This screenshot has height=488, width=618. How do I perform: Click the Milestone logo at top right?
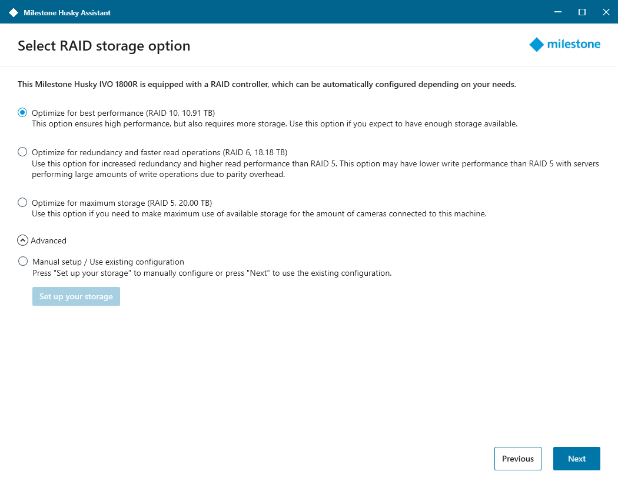pyautogui.click(x=564, y=45)
